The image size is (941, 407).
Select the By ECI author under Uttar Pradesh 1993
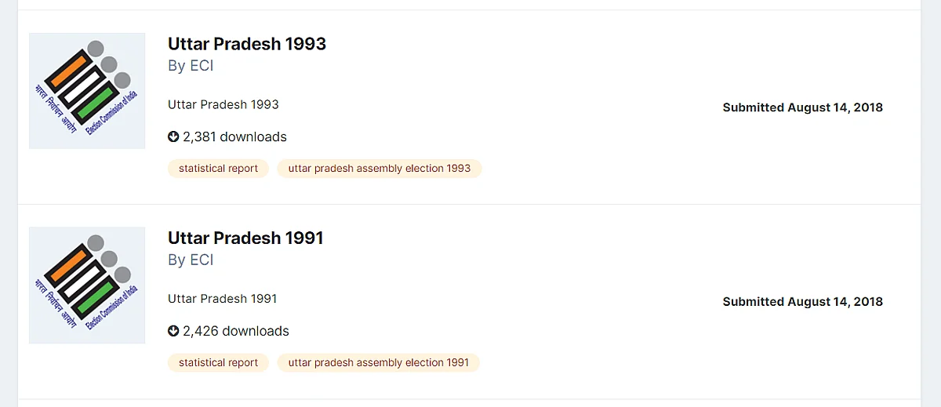(x=191, y=66)
